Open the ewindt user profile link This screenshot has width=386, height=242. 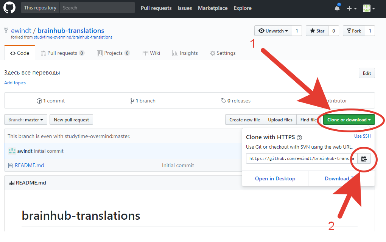[x=21, y=31]
